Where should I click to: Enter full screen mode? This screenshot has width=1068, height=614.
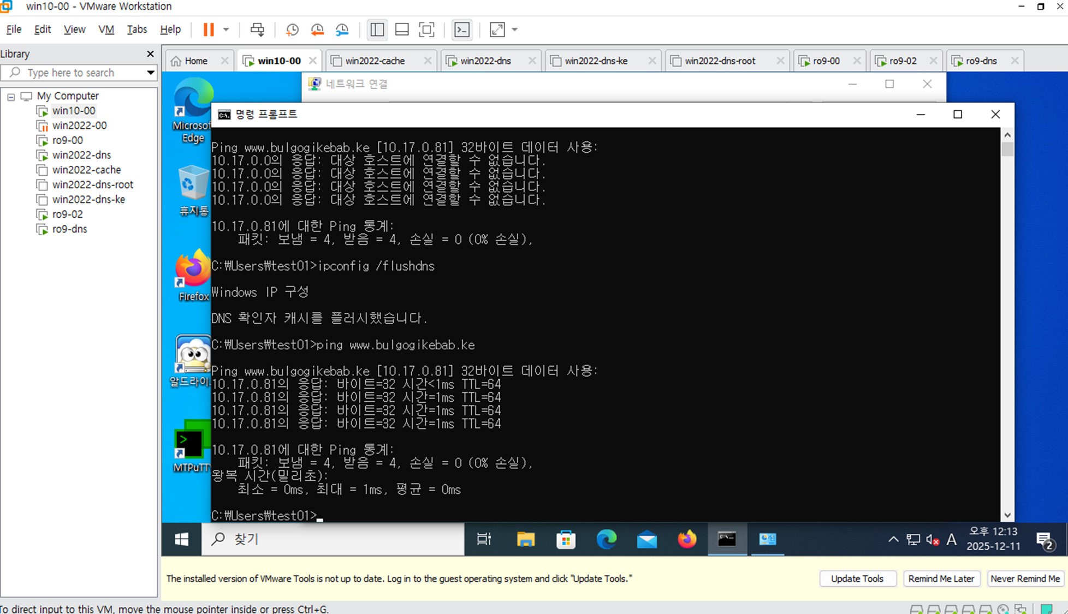pyautogui.click(x=426, y=29)
